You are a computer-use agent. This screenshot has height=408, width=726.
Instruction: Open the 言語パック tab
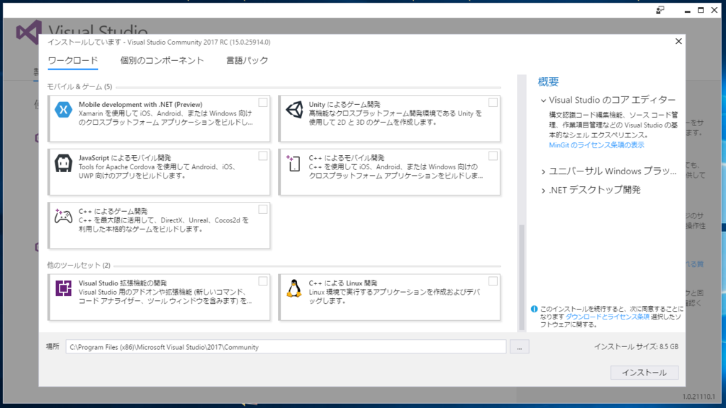(247, 61)
